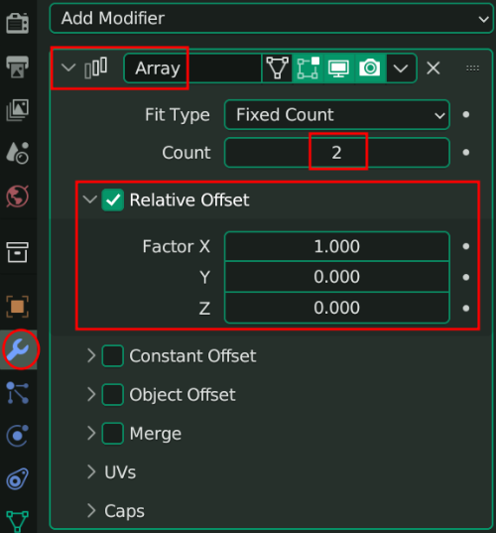Collapse the Array modifier panel
496x533 pixels.
68,67
